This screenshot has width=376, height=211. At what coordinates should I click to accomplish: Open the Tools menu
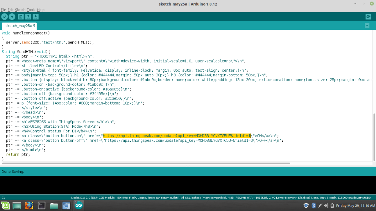coord(31,10)
